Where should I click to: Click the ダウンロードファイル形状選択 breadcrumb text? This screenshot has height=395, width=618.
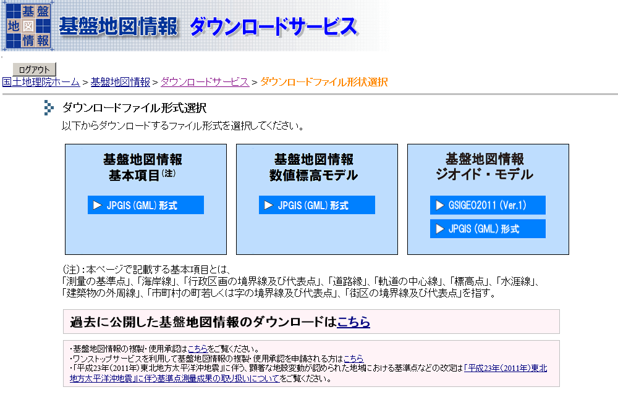pyautogui.click(x=324, y=82)
